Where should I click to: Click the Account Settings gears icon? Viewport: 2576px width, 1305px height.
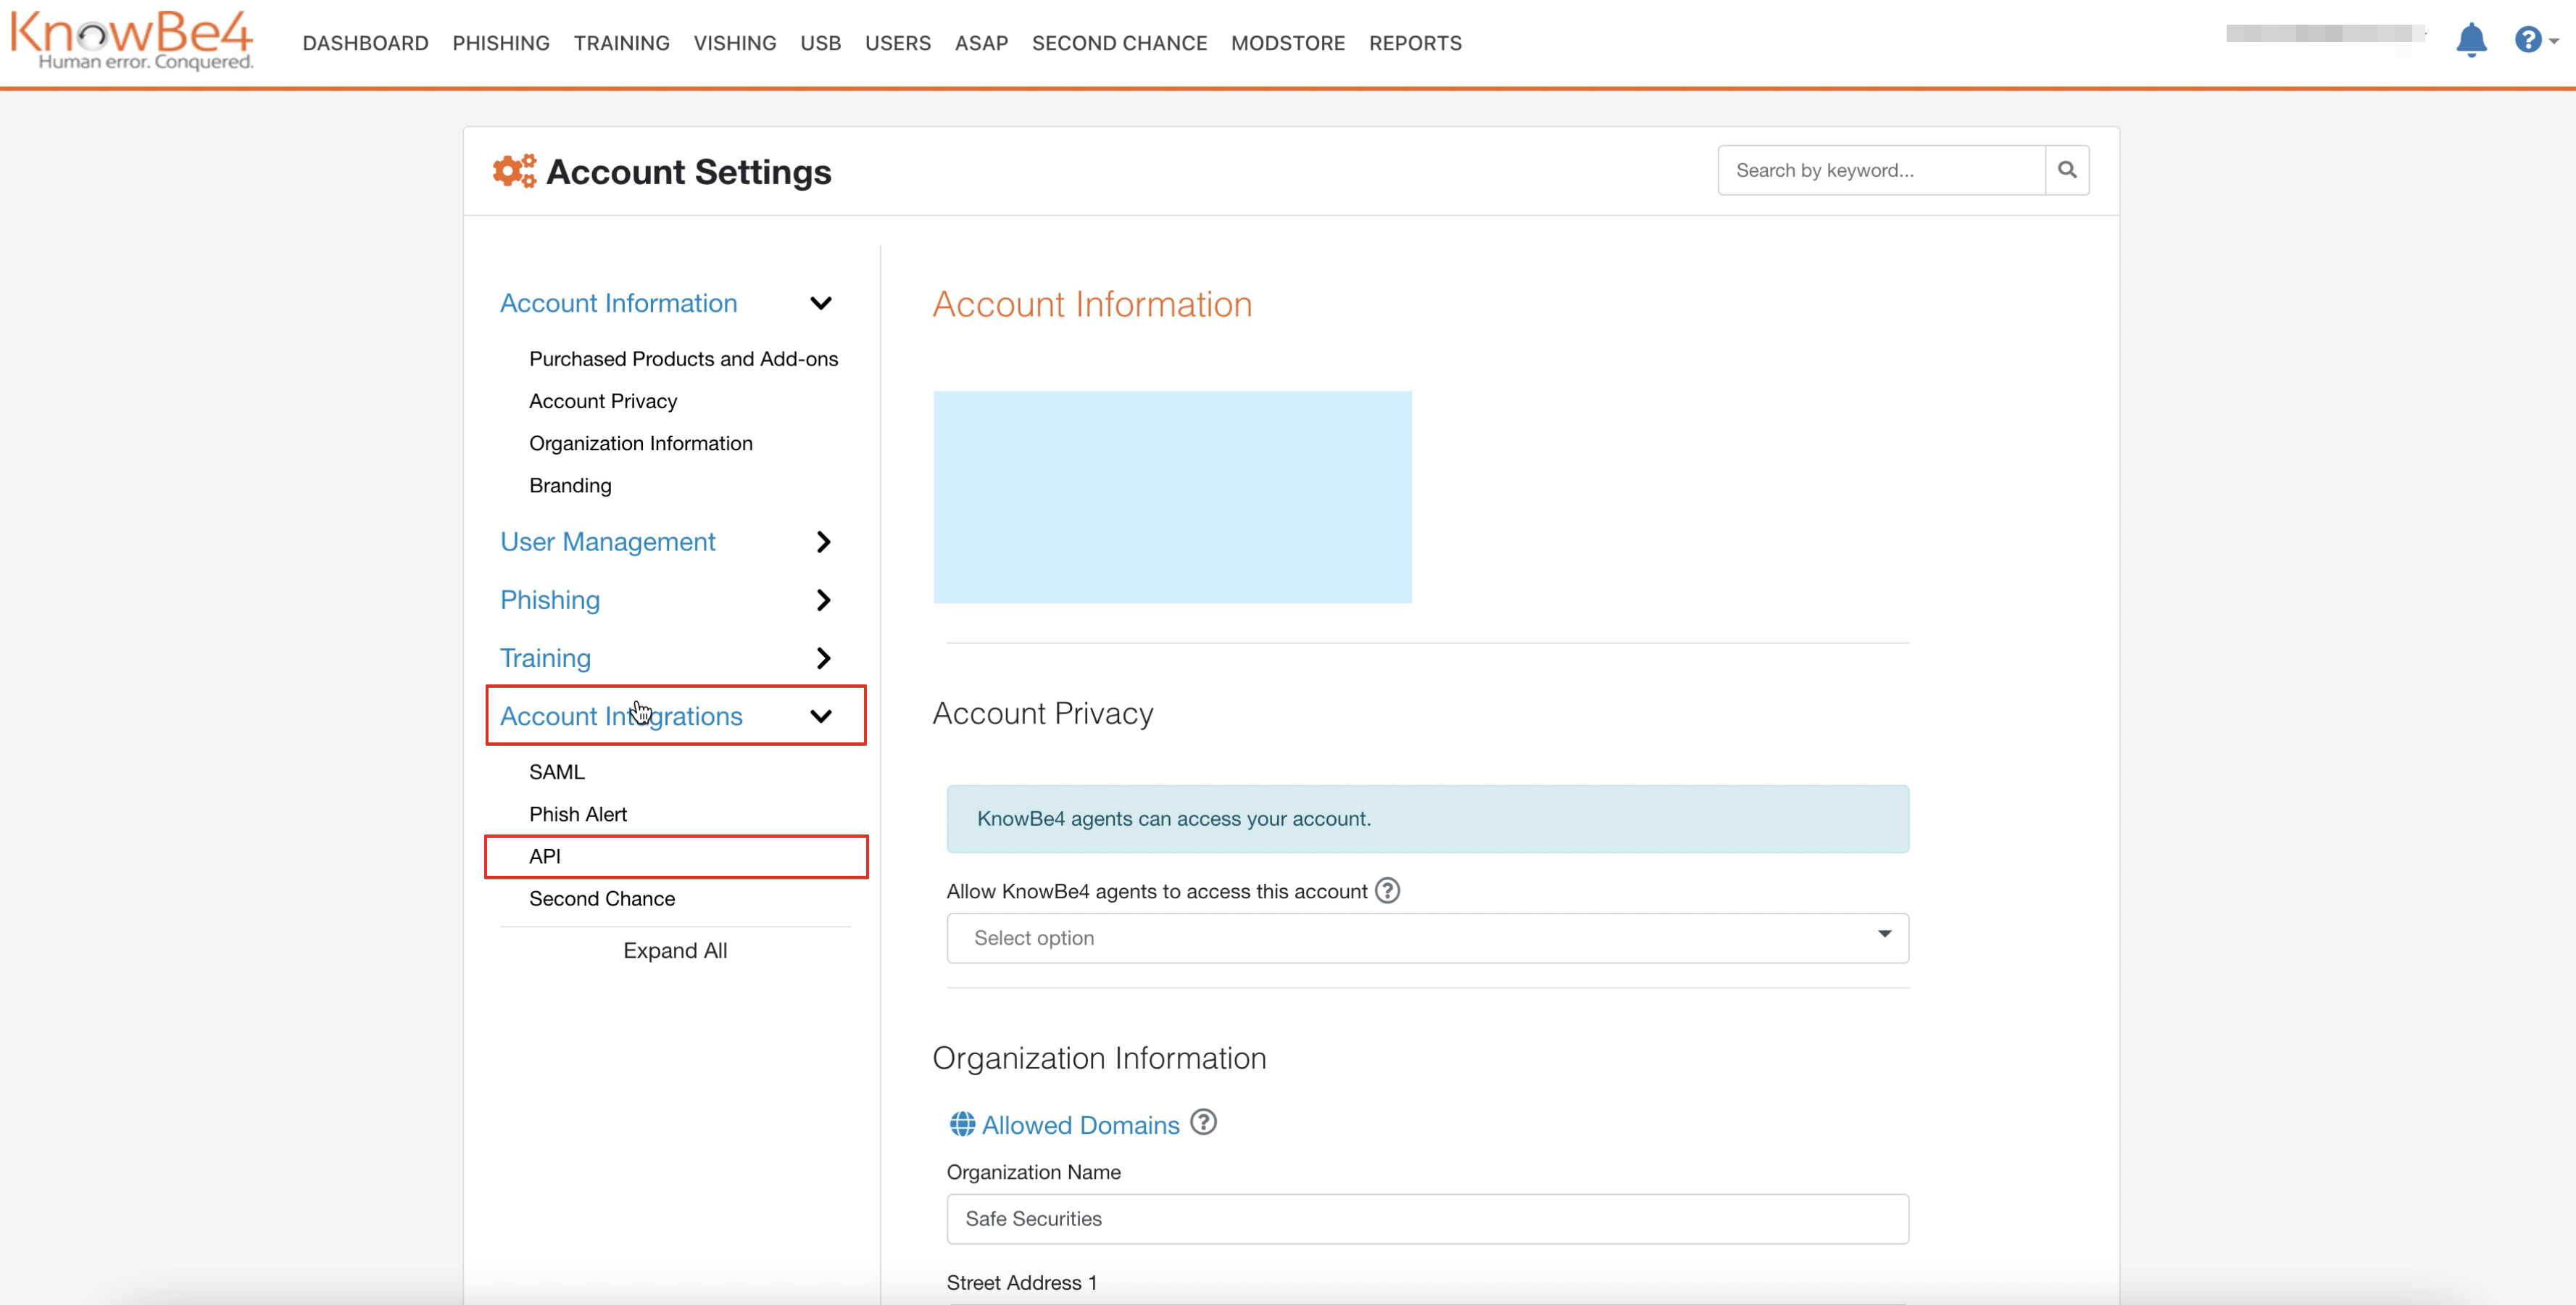click(514, 171)
